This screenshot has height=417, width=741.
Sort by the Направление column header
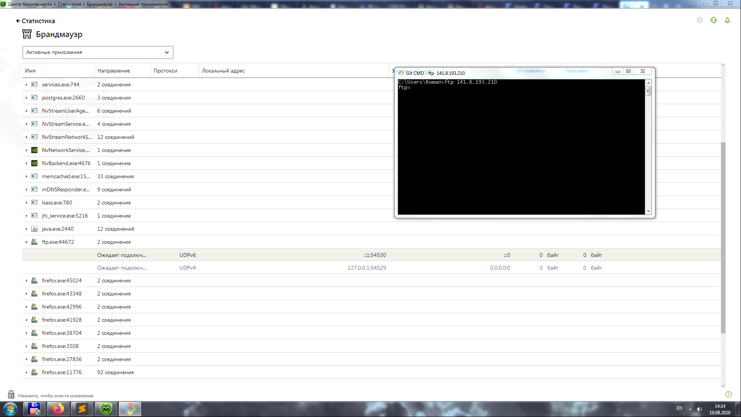[114, 71]
